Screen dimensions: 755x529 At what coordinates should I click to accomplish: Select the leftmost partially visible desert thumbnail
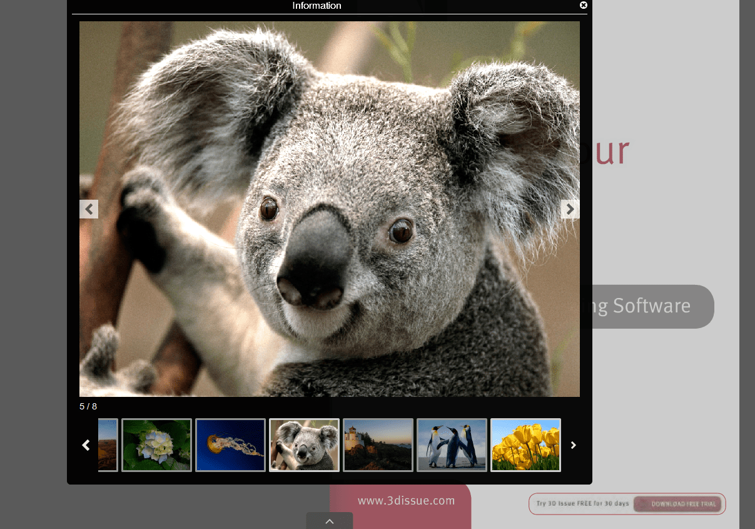click(x=107, y=444)
